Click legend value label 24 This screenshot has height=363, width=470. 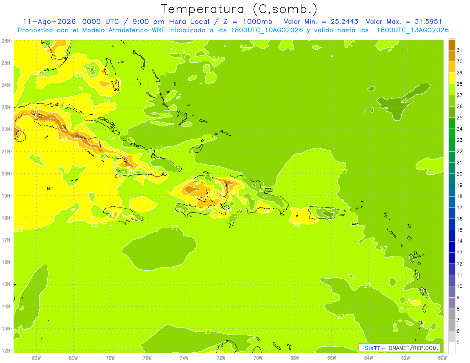[x=459, y=129]
